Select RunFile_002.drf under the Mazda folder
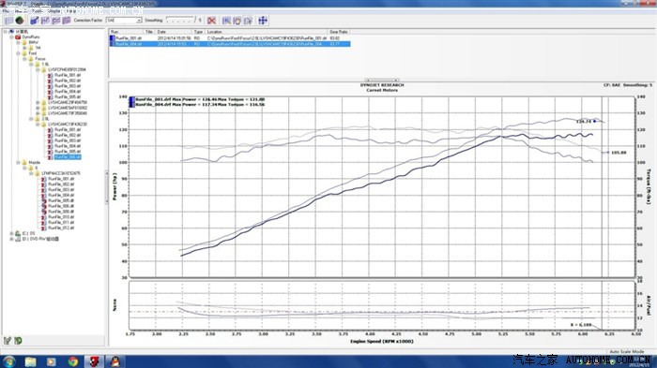The width and height of the screenshot is (657, 368). pos(61,184)
